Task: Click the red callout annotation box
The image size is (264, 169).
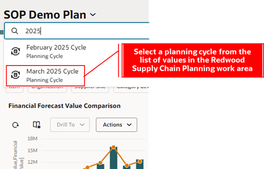Action: [192, 60]
